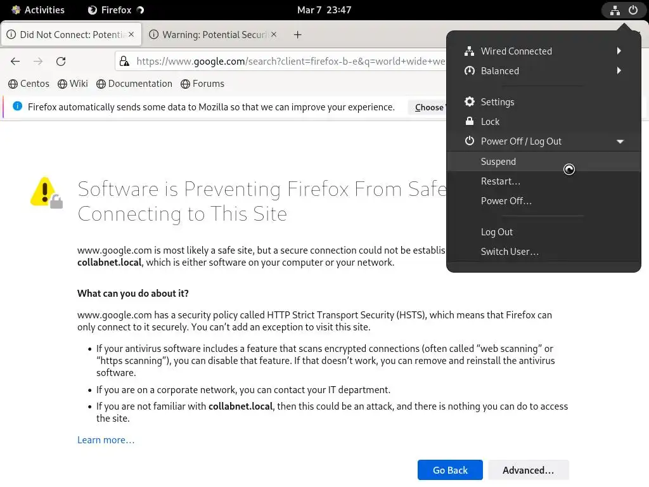649x487 pixels.
Task: Click the Firefox icon in top bar
Action: [x=93, y=10]
